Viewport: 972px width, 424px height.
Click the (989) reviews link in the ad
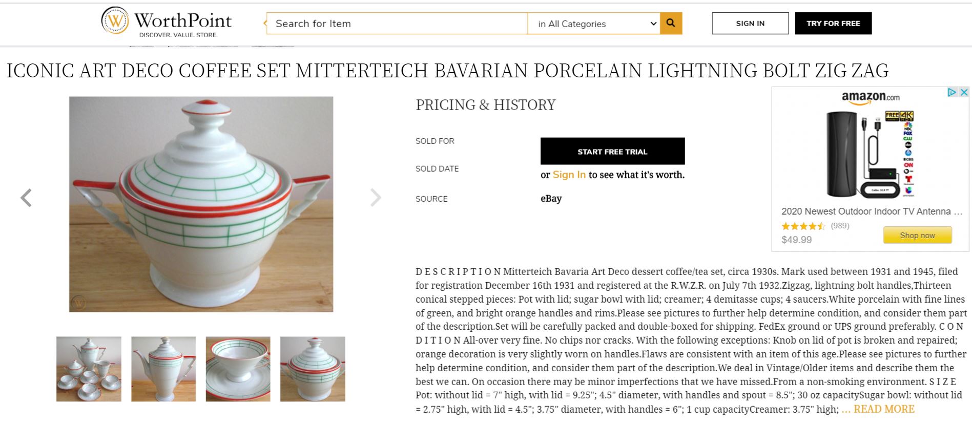click(839, 225)
